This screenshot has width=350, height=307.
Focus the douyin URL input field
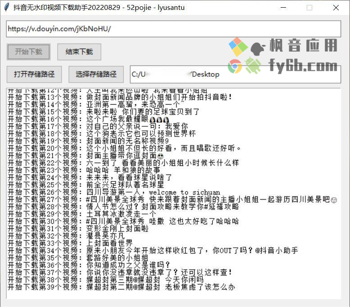[173, 29]
